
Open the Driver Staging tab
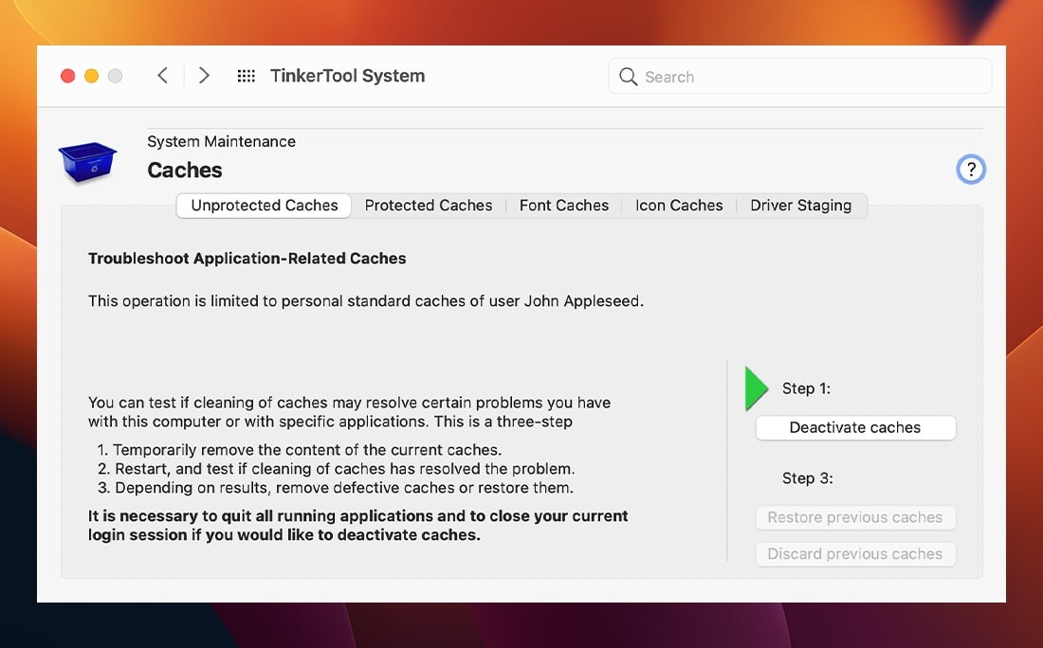coord(801,206)
